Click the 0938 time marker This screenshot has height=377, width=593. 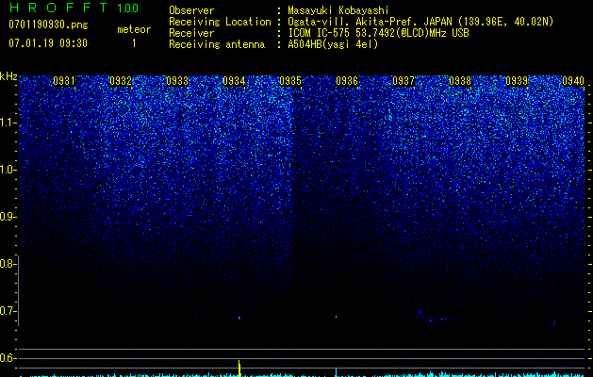(460, 80)
